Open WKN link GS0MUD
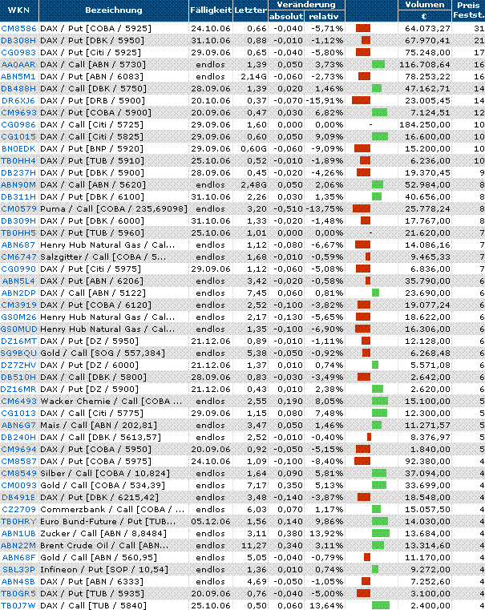Image resolution: width=485 pixels, height=610 pixels. tap(18, 329)
